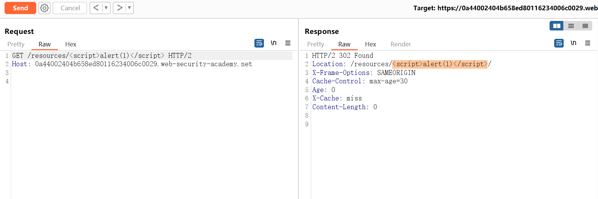Go forward to next request arrow
This screenshot has height=199, width=598.
point(119,8)
